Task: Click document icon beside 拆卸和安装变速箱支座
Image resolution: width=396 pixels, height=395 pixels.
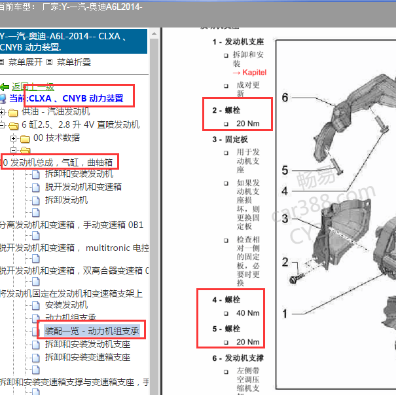Action: (36, 358)
